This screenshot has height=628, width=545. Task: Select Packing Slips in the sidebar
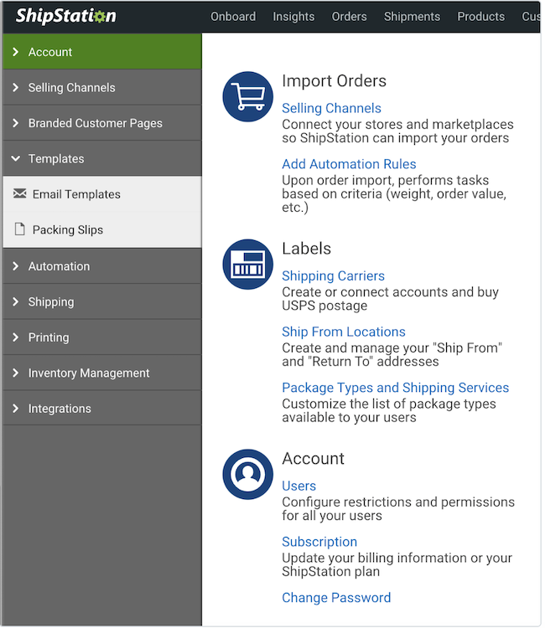tap(102, 230)
